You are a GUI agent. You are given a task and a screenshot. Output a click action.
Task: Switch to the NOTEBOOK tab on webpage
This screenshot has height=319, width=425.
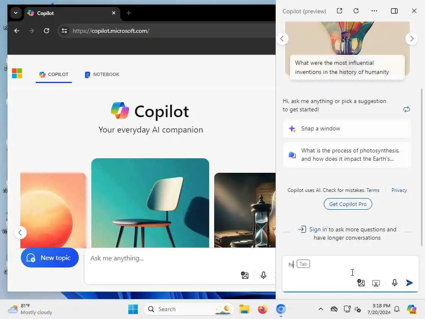102,74
